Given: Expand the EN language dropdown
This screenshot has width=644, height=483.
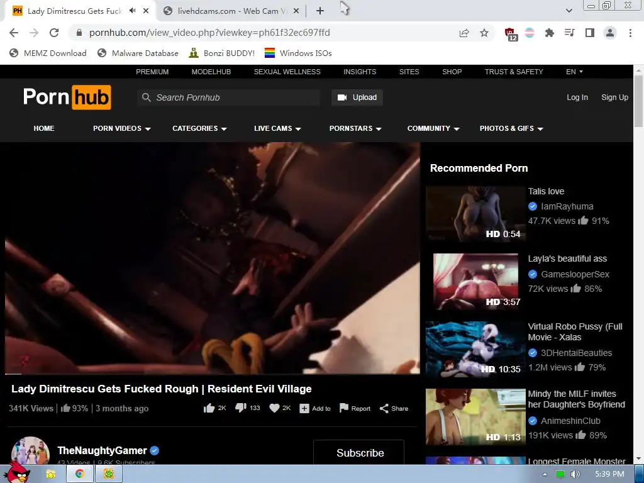Looking at the screenshot, I should pos(574,72).
